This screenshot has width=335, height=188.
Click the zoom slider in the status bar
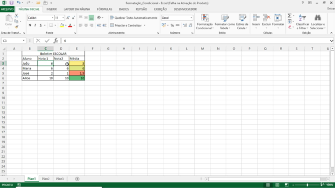[x=307, y=185]
